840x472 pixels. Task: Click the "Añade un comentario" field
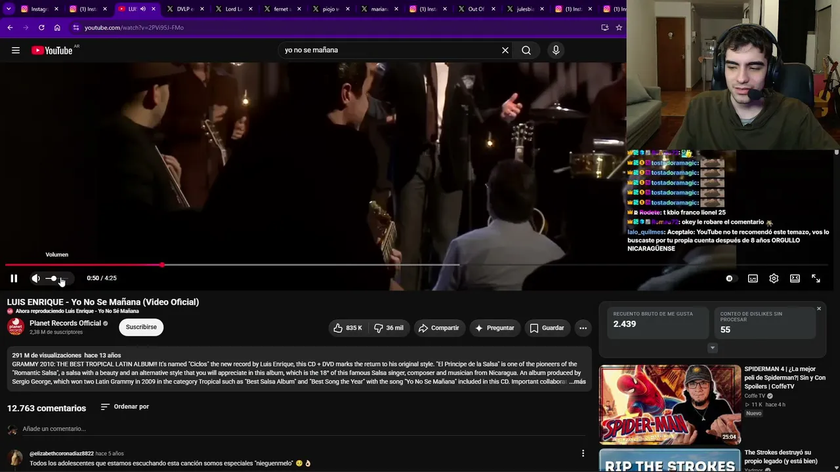[304, 429]
